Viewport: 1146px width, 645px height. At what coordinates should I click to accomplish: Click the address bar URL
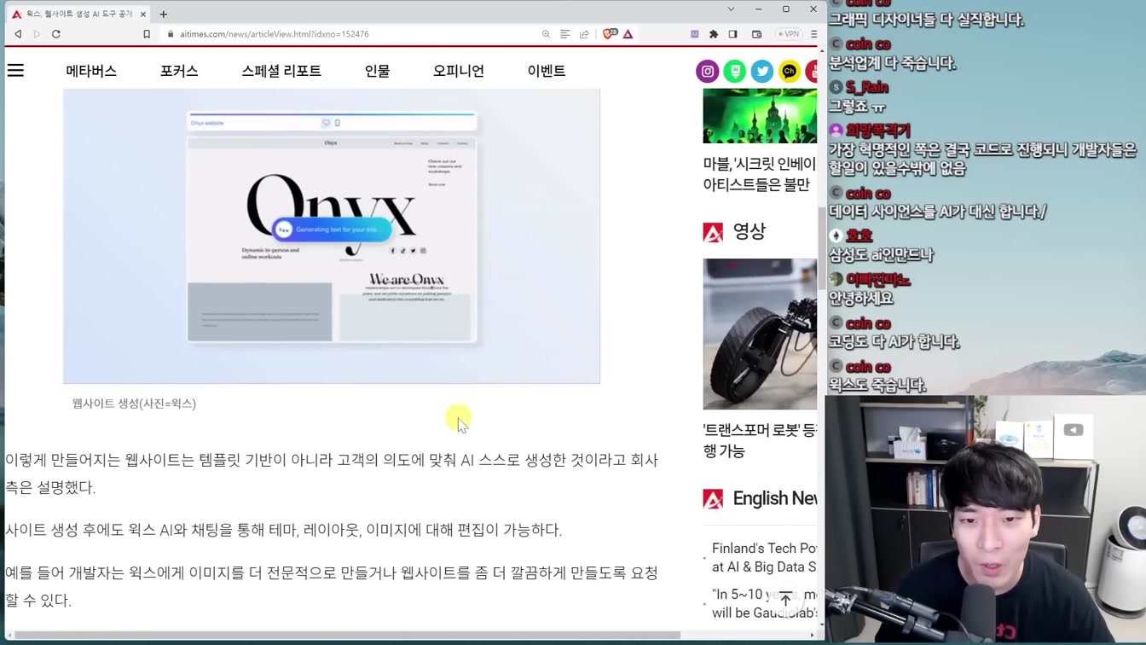point(275,34)
